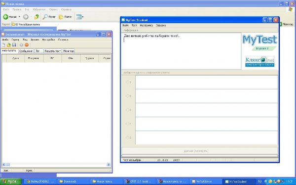
Task: Go up one folder level in Explorer
Action: click(37, 17)
